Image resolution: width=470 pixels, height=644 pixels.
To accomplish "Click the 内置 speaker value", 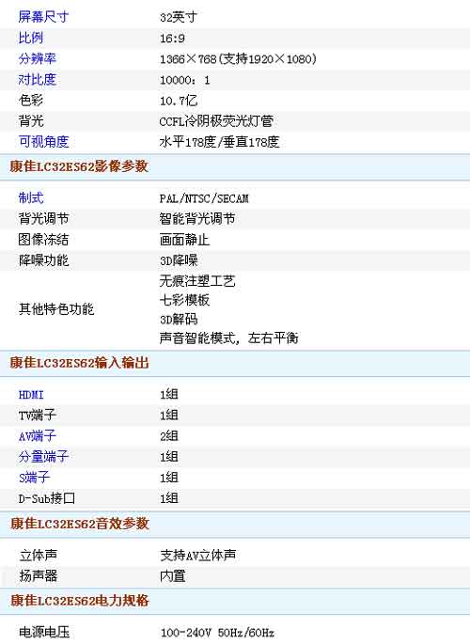I will point(173,575).
